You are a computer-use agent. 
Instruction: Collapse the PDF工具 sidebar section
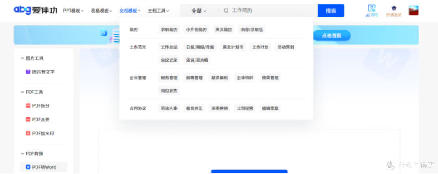[32, 92]
